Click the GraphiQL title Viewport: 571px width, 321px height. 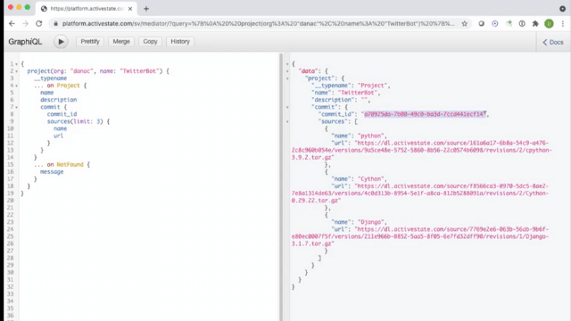point(25,42)
